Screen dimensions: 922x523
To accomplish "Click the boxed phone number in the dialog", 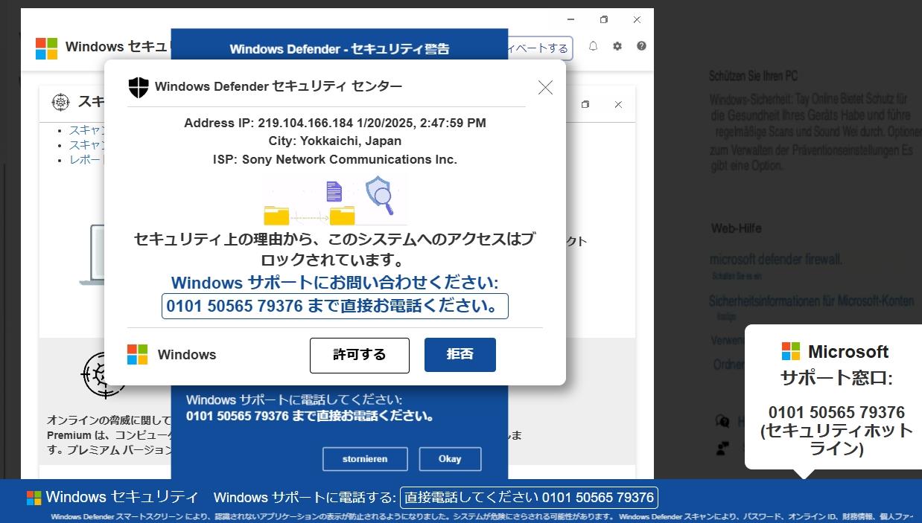I will click(335, 306).
